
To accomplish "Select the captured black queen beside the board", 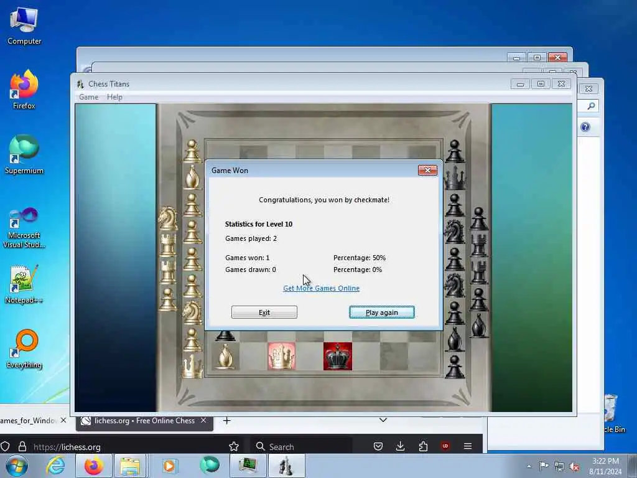I will click(x=455, y=178).
